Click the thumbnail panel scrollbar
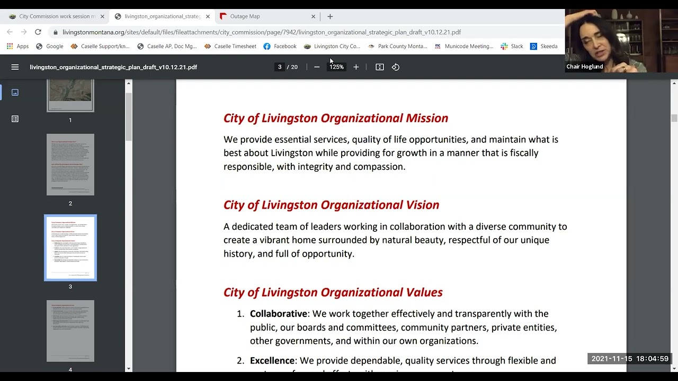 tap(129, 116)
